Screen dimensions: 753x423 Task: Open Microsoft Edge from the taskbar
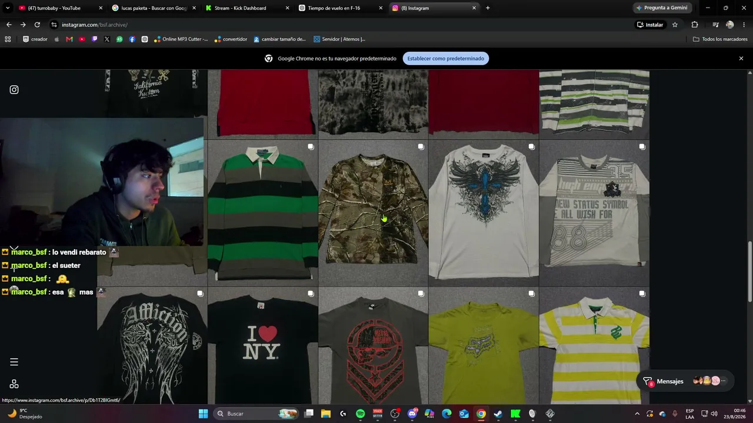pos(447,414)
